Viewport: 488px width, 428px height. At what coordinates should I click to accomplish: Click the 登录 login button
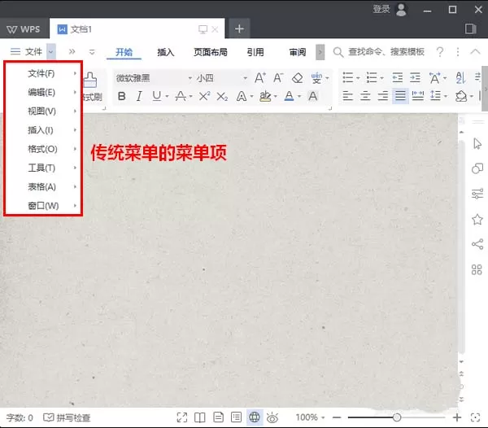381,9
